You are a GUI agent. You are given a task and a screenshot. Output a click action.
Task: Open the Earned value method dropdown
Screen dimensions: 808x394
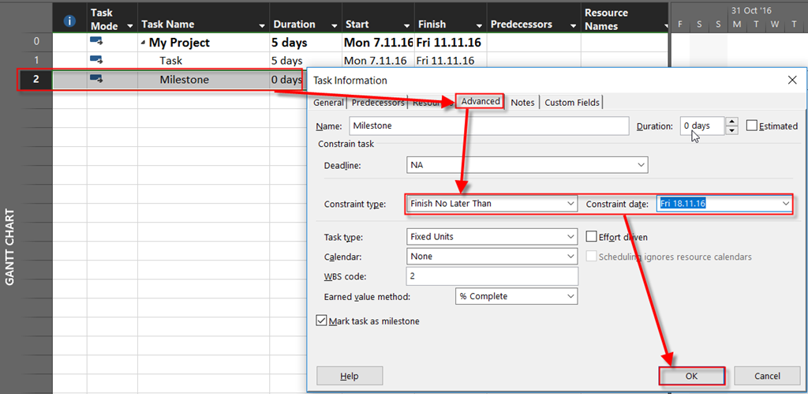(x=570, y=296)
